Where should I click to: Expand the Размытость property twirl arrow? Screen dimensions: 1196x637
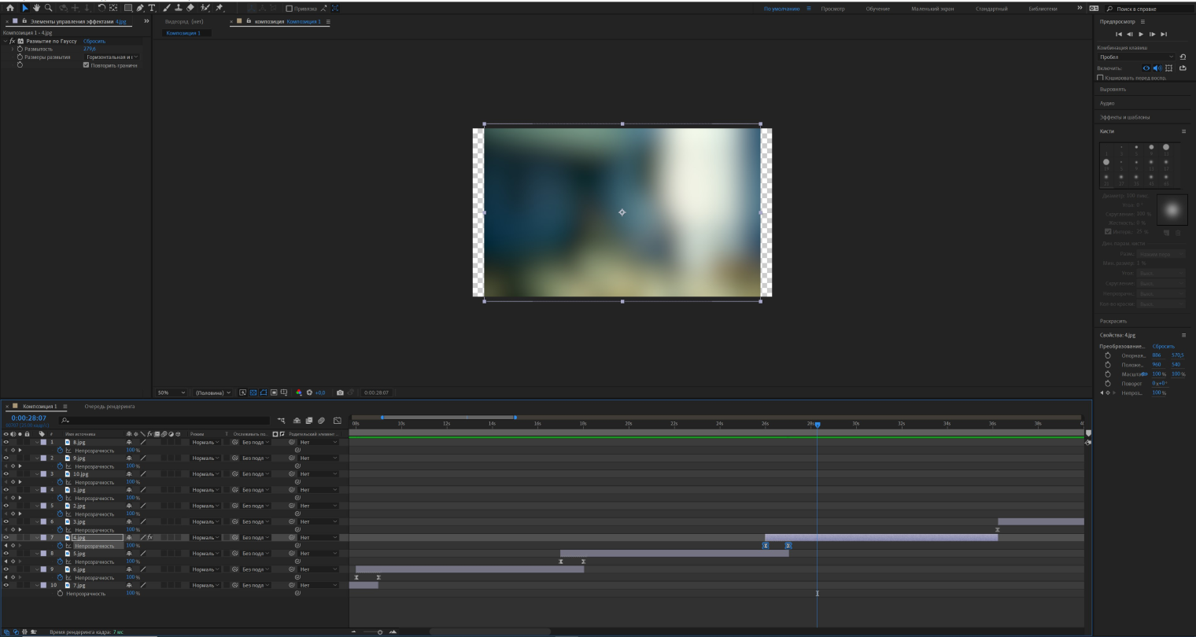point(13,49)
